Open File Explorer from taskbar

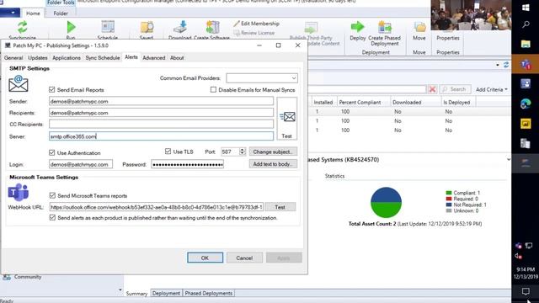[526, 44]
